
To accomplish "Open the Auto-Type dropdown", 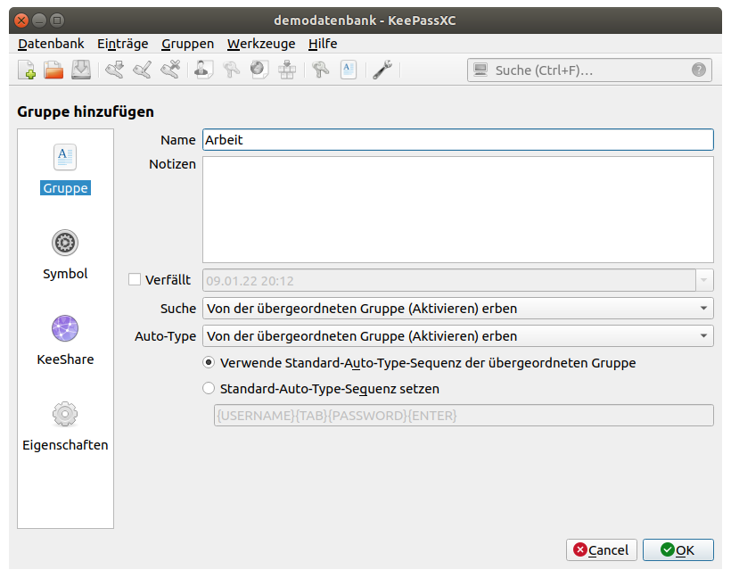I will [x=457, y=336].
